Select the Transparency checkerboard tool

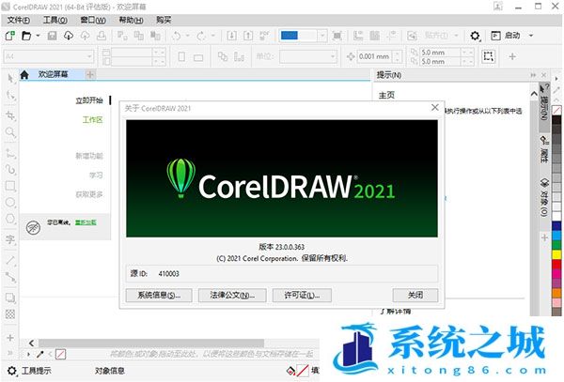tap(10, 314)
